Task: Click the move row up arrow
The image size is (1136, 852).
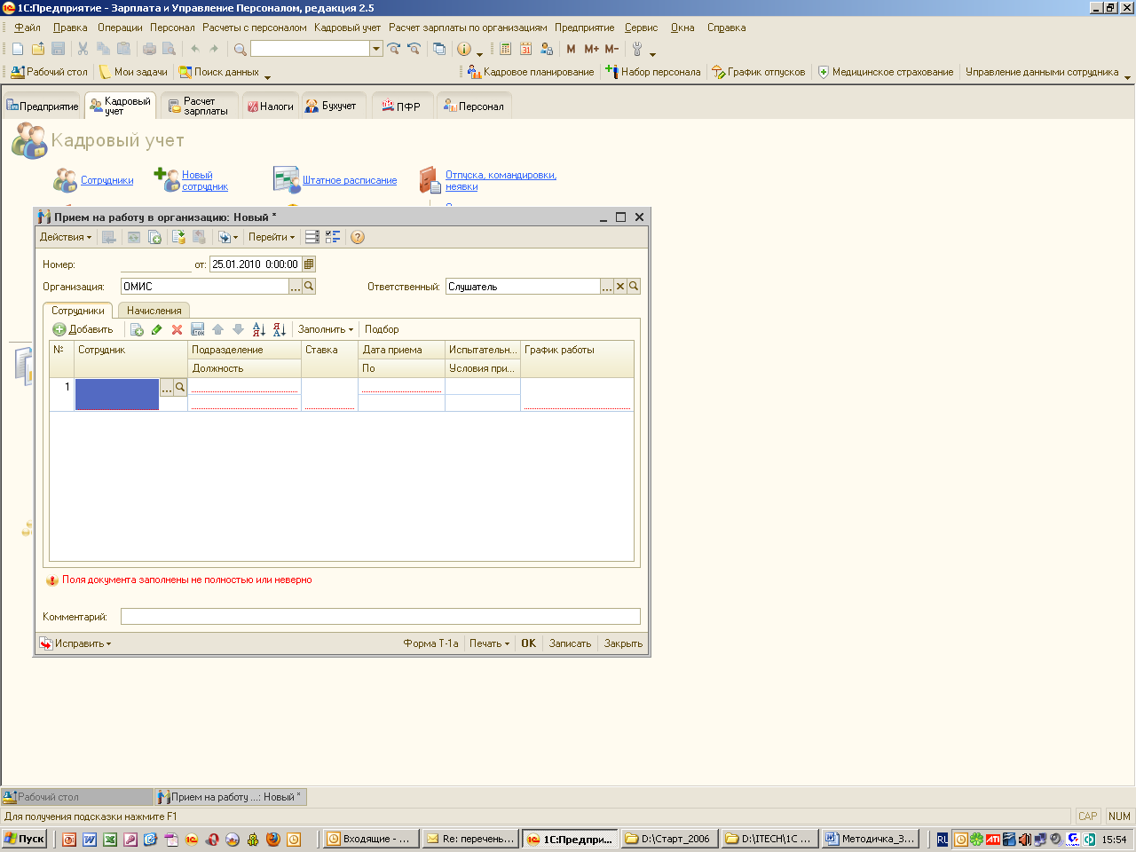Action: coord(217,329)
